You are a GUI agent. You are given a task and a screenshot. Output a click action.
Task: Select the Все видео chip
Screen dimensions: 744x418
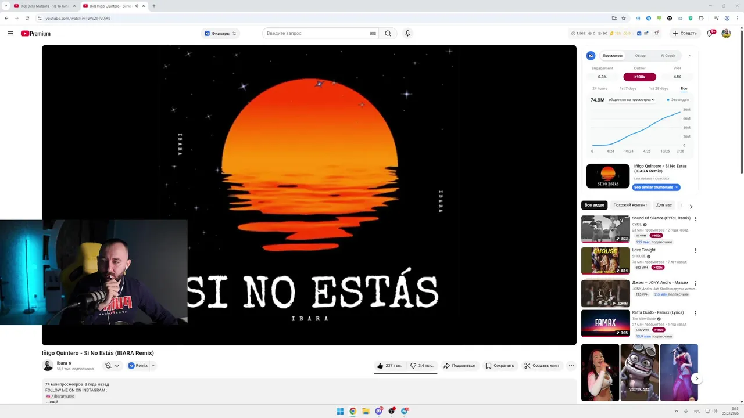click(x=595, y=205)
